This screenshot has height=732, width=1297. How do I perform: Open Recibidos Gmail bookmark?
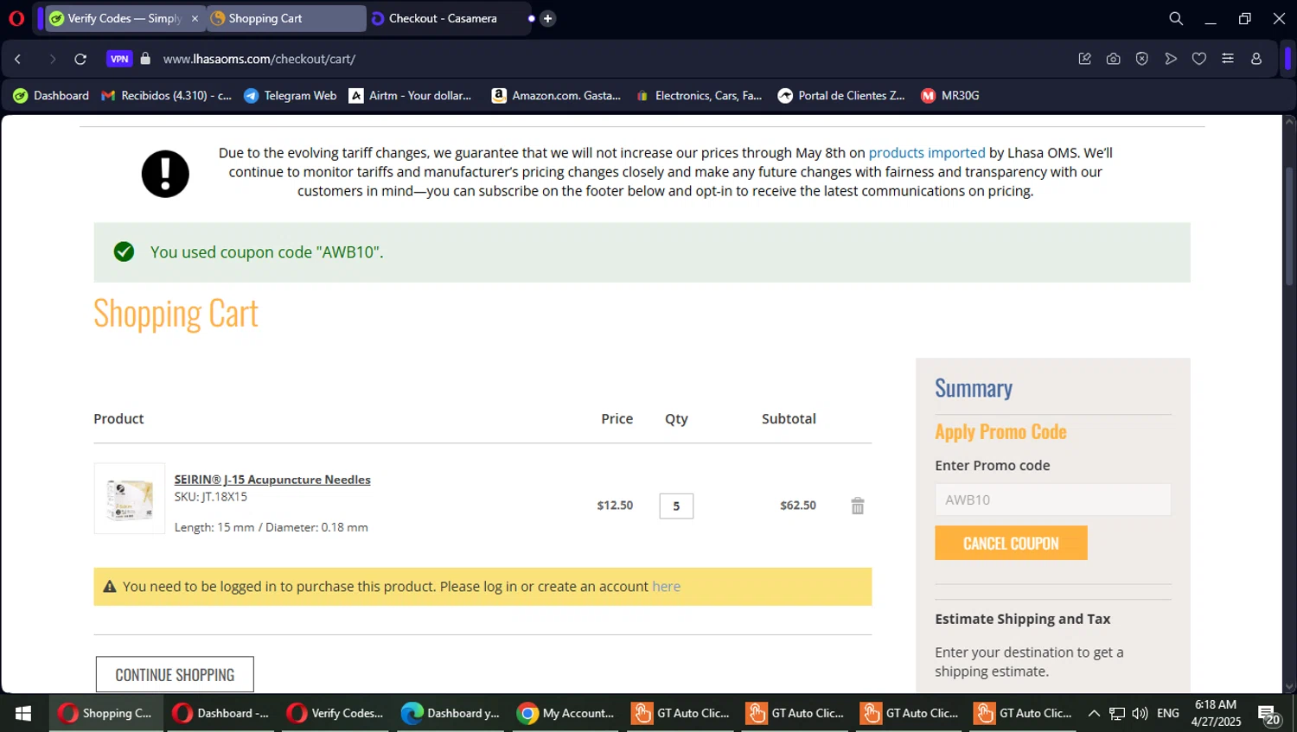pyautogui.click(x=167, y=96)
